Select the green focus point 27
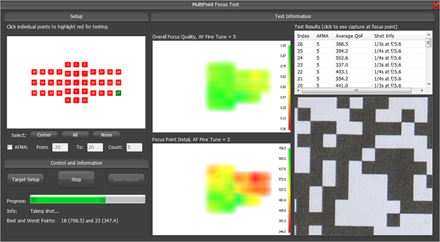Viewport: 440px width, 242px height. click(x=119, y=93)
